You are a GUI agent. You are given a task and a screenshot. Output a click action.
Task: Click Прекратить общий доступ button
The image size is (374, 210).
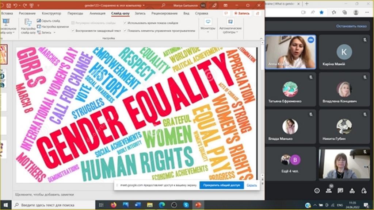[222, 185]
